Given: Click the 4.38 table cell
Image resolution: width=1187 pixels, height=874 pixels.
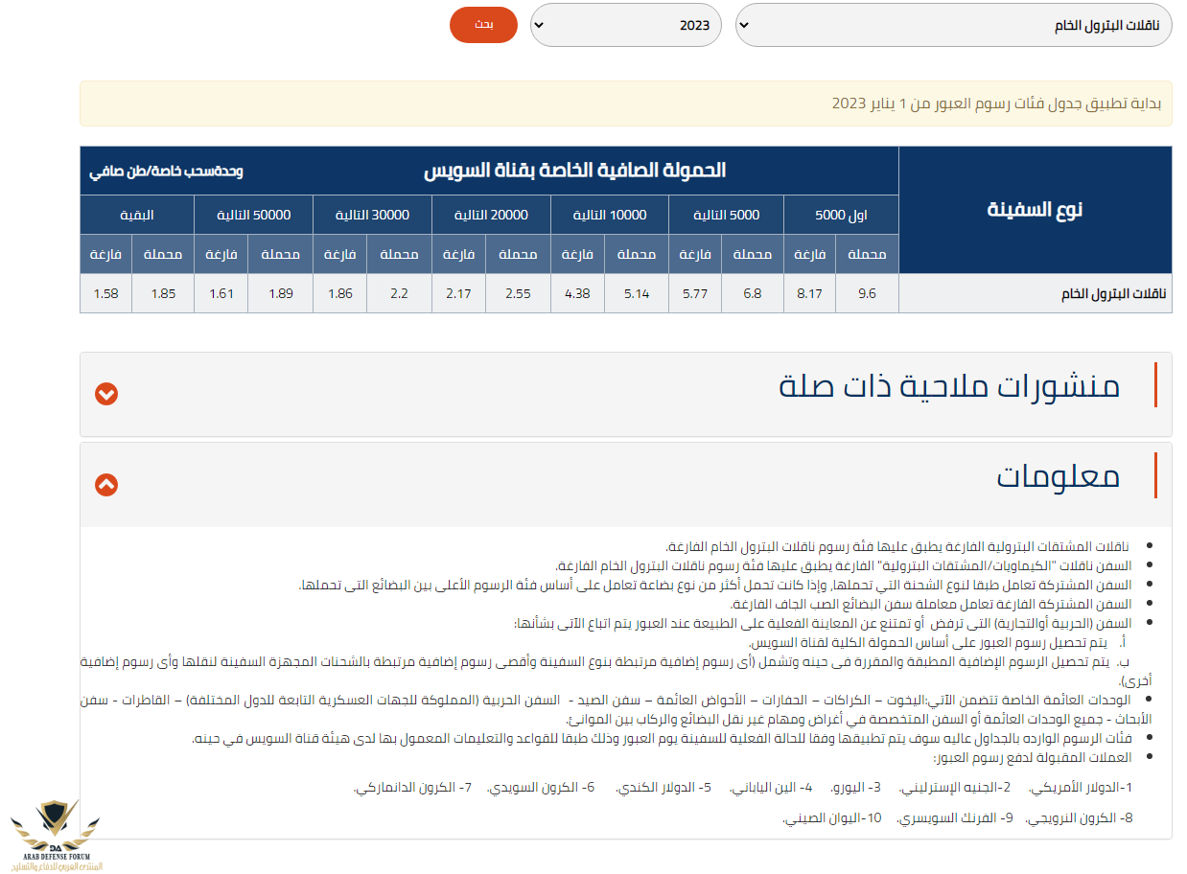Looking at the screenshot, I should [577, 293].
